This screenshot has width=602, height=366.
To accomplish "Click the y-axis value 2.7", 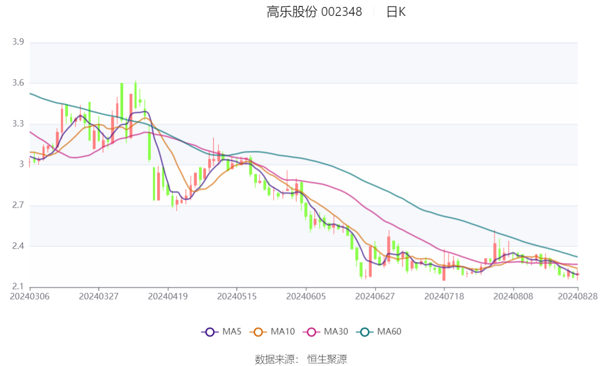I will coord(18,205).
